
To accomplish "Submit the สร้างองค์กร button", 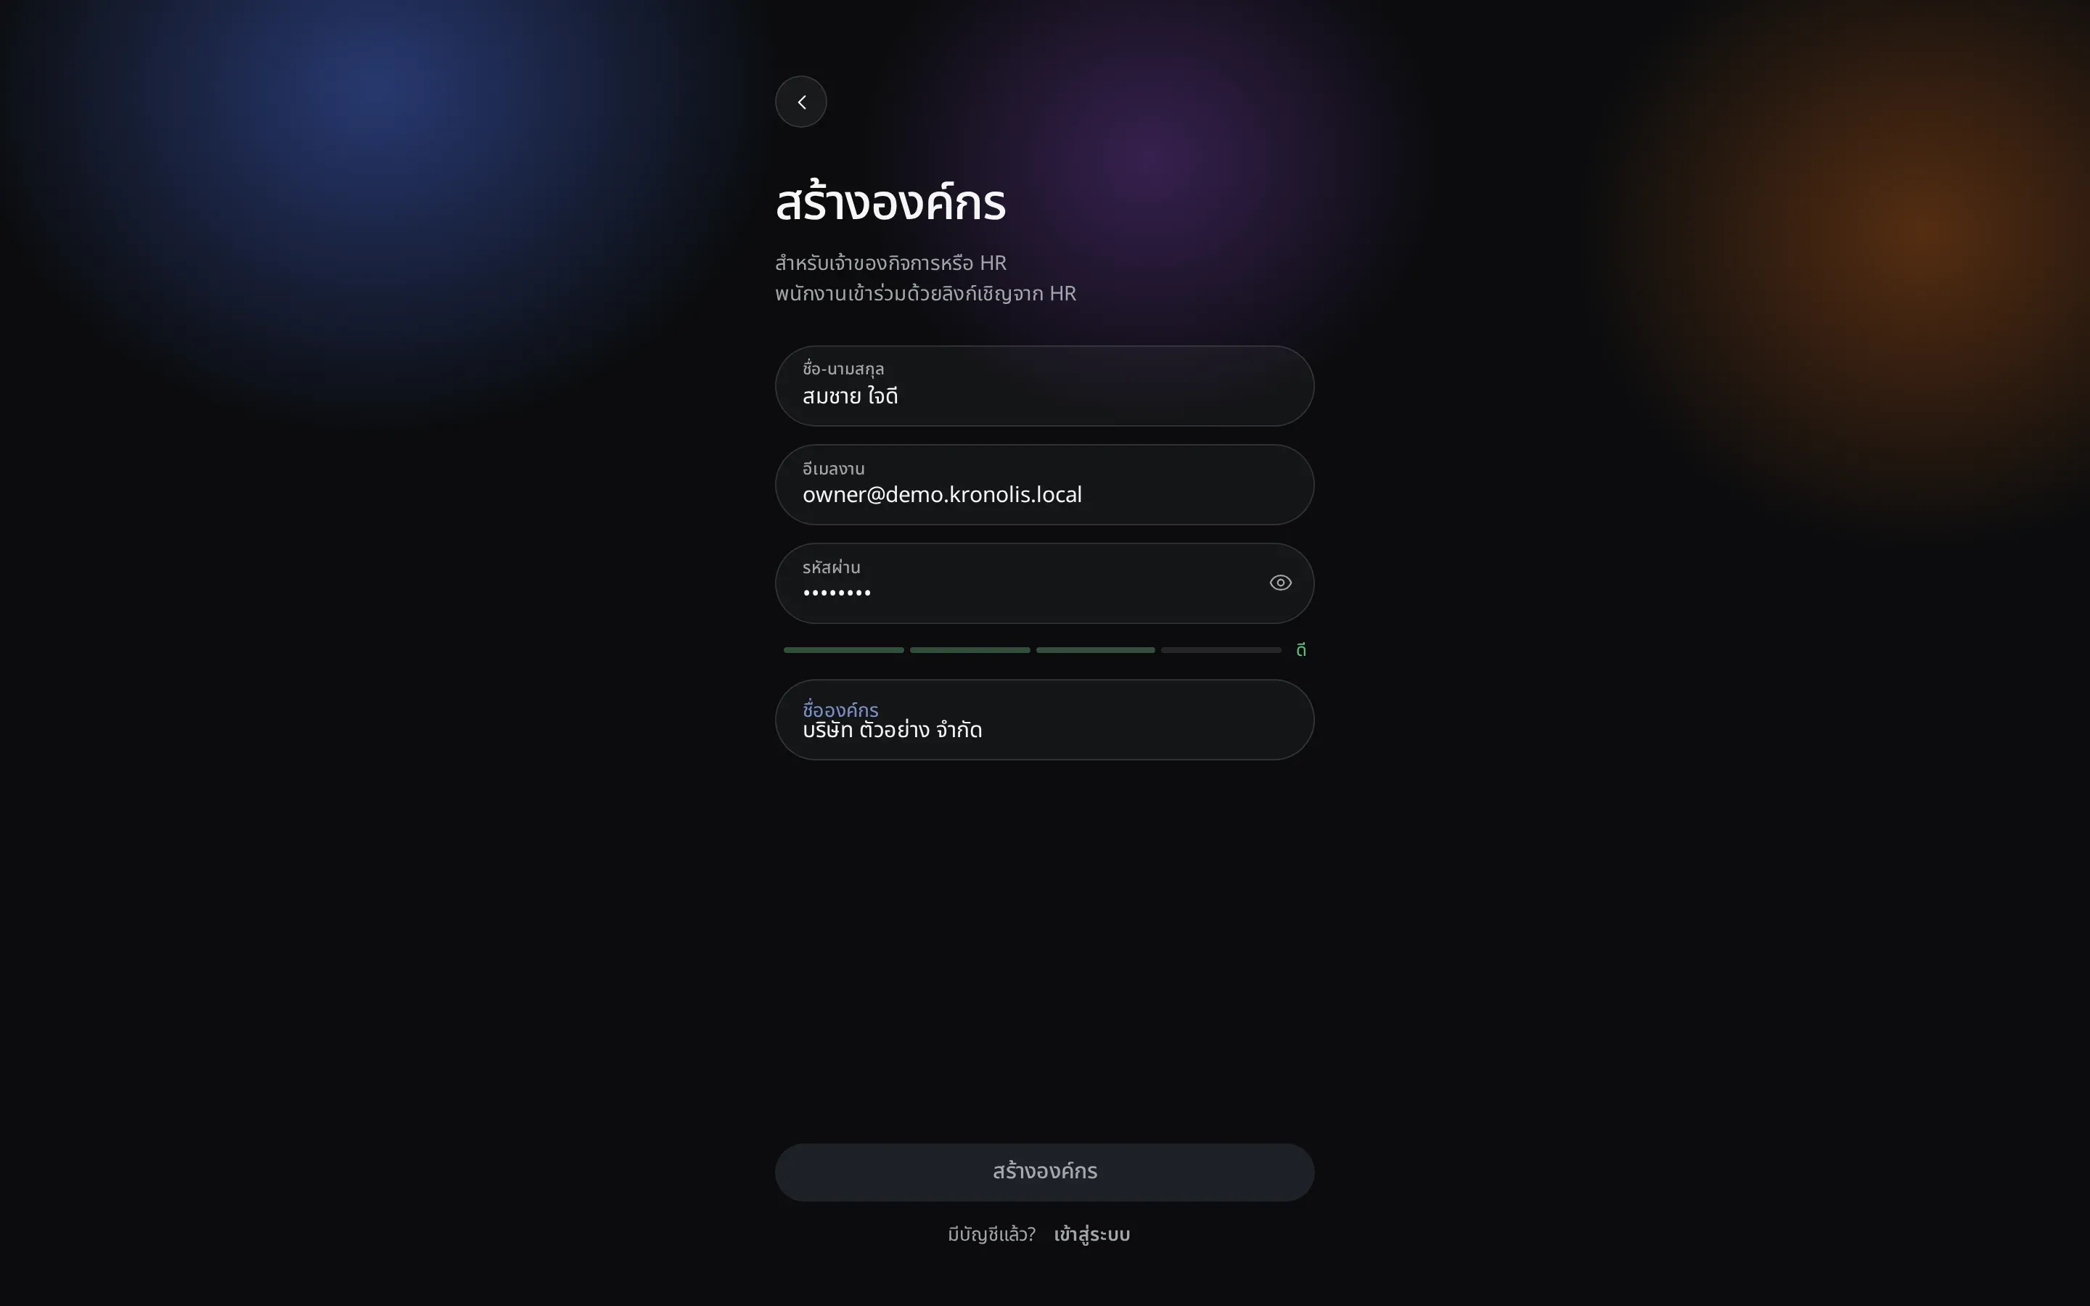I will coord(1044,1172).
